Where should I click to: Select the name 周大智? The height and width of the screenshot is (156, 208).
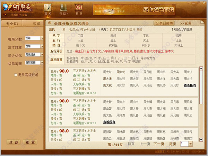[x=107, y=102]
